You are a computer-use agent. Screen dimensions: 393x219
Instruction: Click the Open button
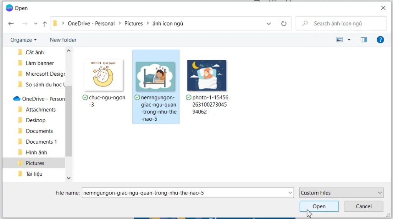(x=319, y=206)
